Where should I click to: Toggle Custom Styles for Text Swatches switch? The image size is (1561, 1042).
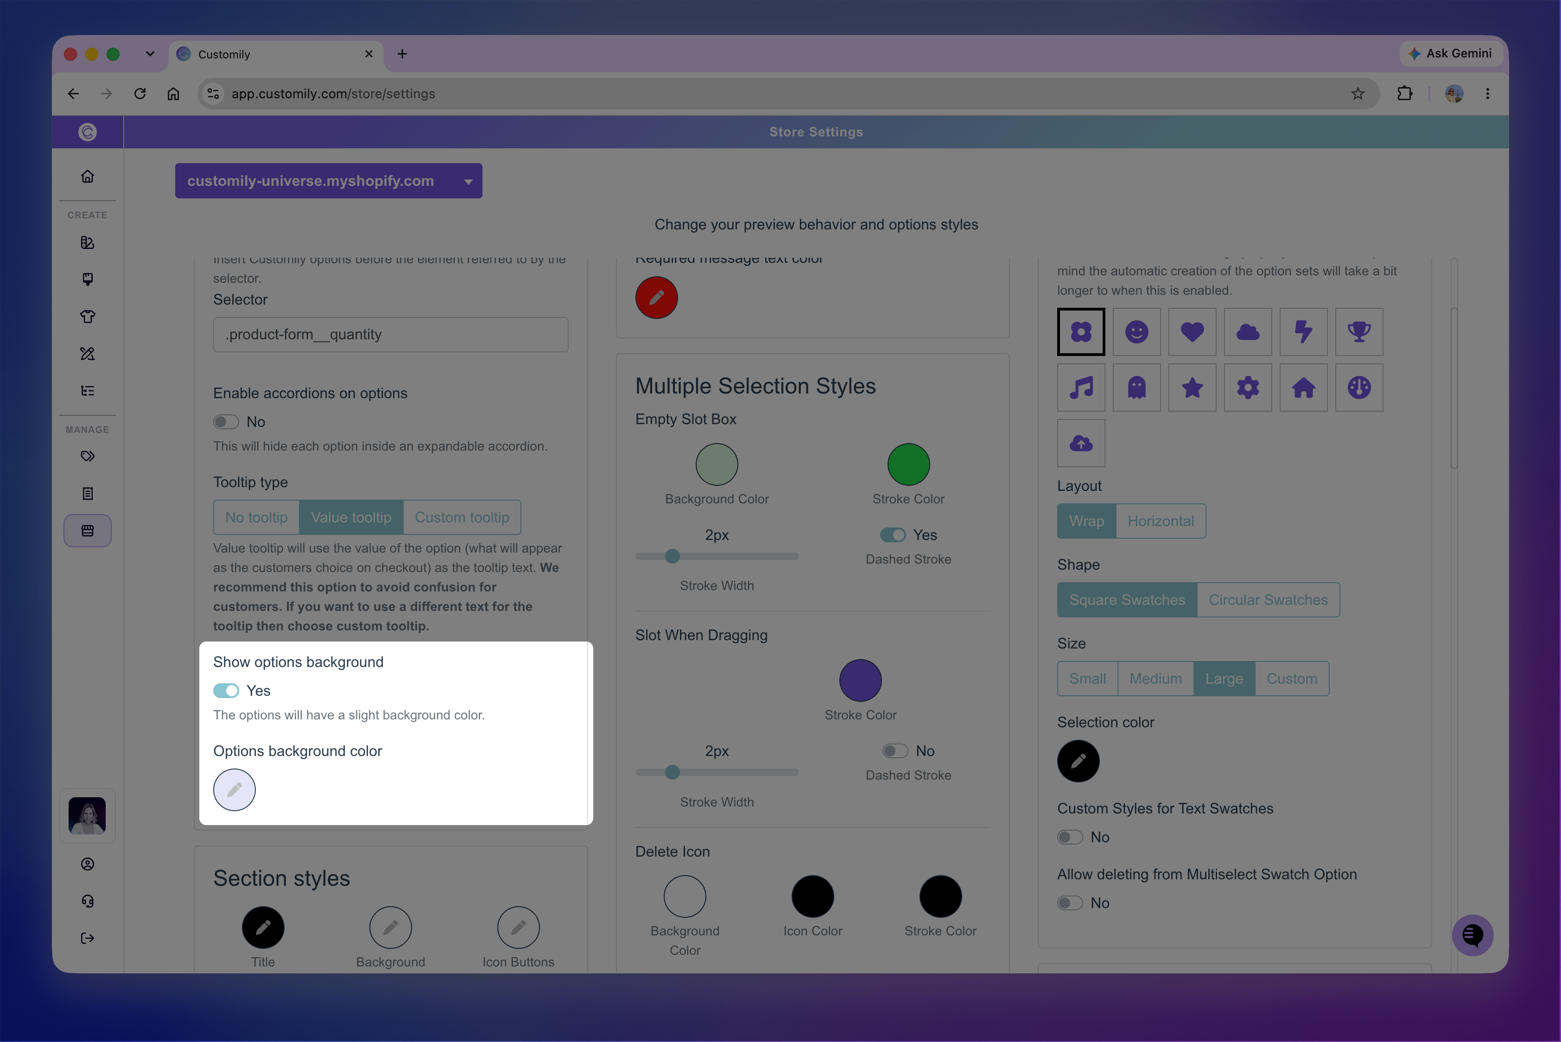[x=1070, y=837]
